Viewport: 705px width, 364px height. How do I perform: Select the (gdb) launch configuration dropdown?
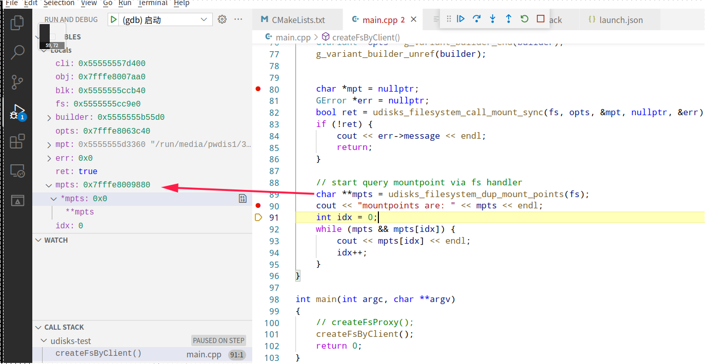[166, 20]
